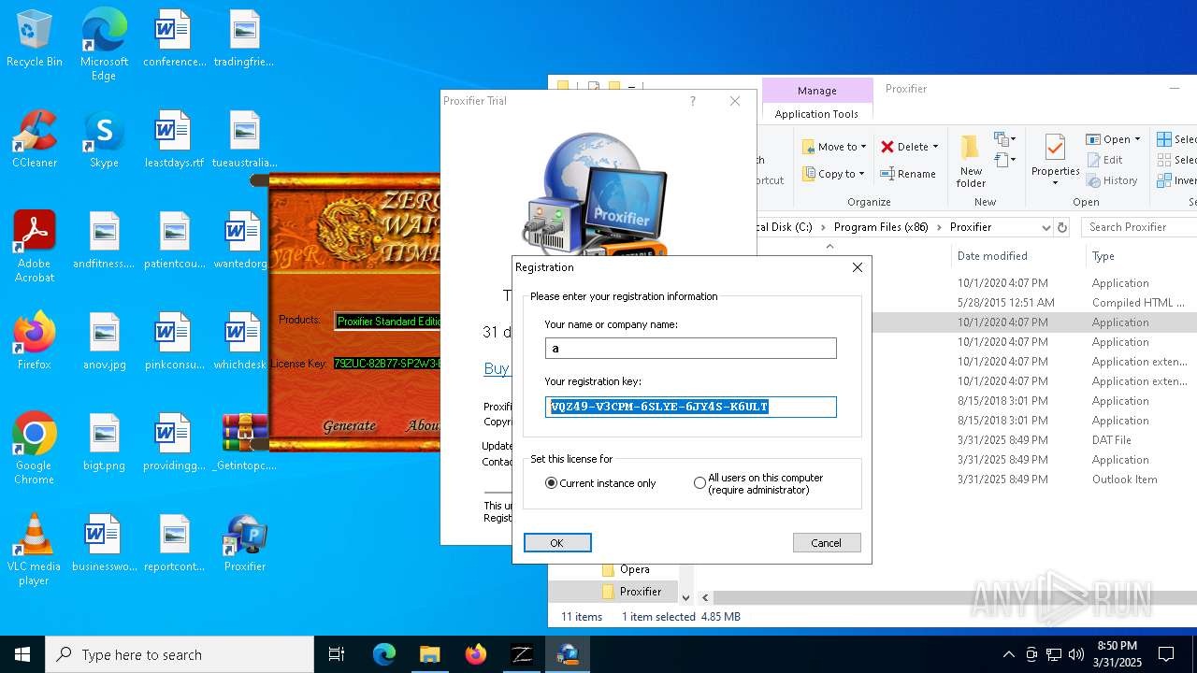Open the address bar history dropdown
This screenshot has width=1197, height=673.
[1046, 227]
